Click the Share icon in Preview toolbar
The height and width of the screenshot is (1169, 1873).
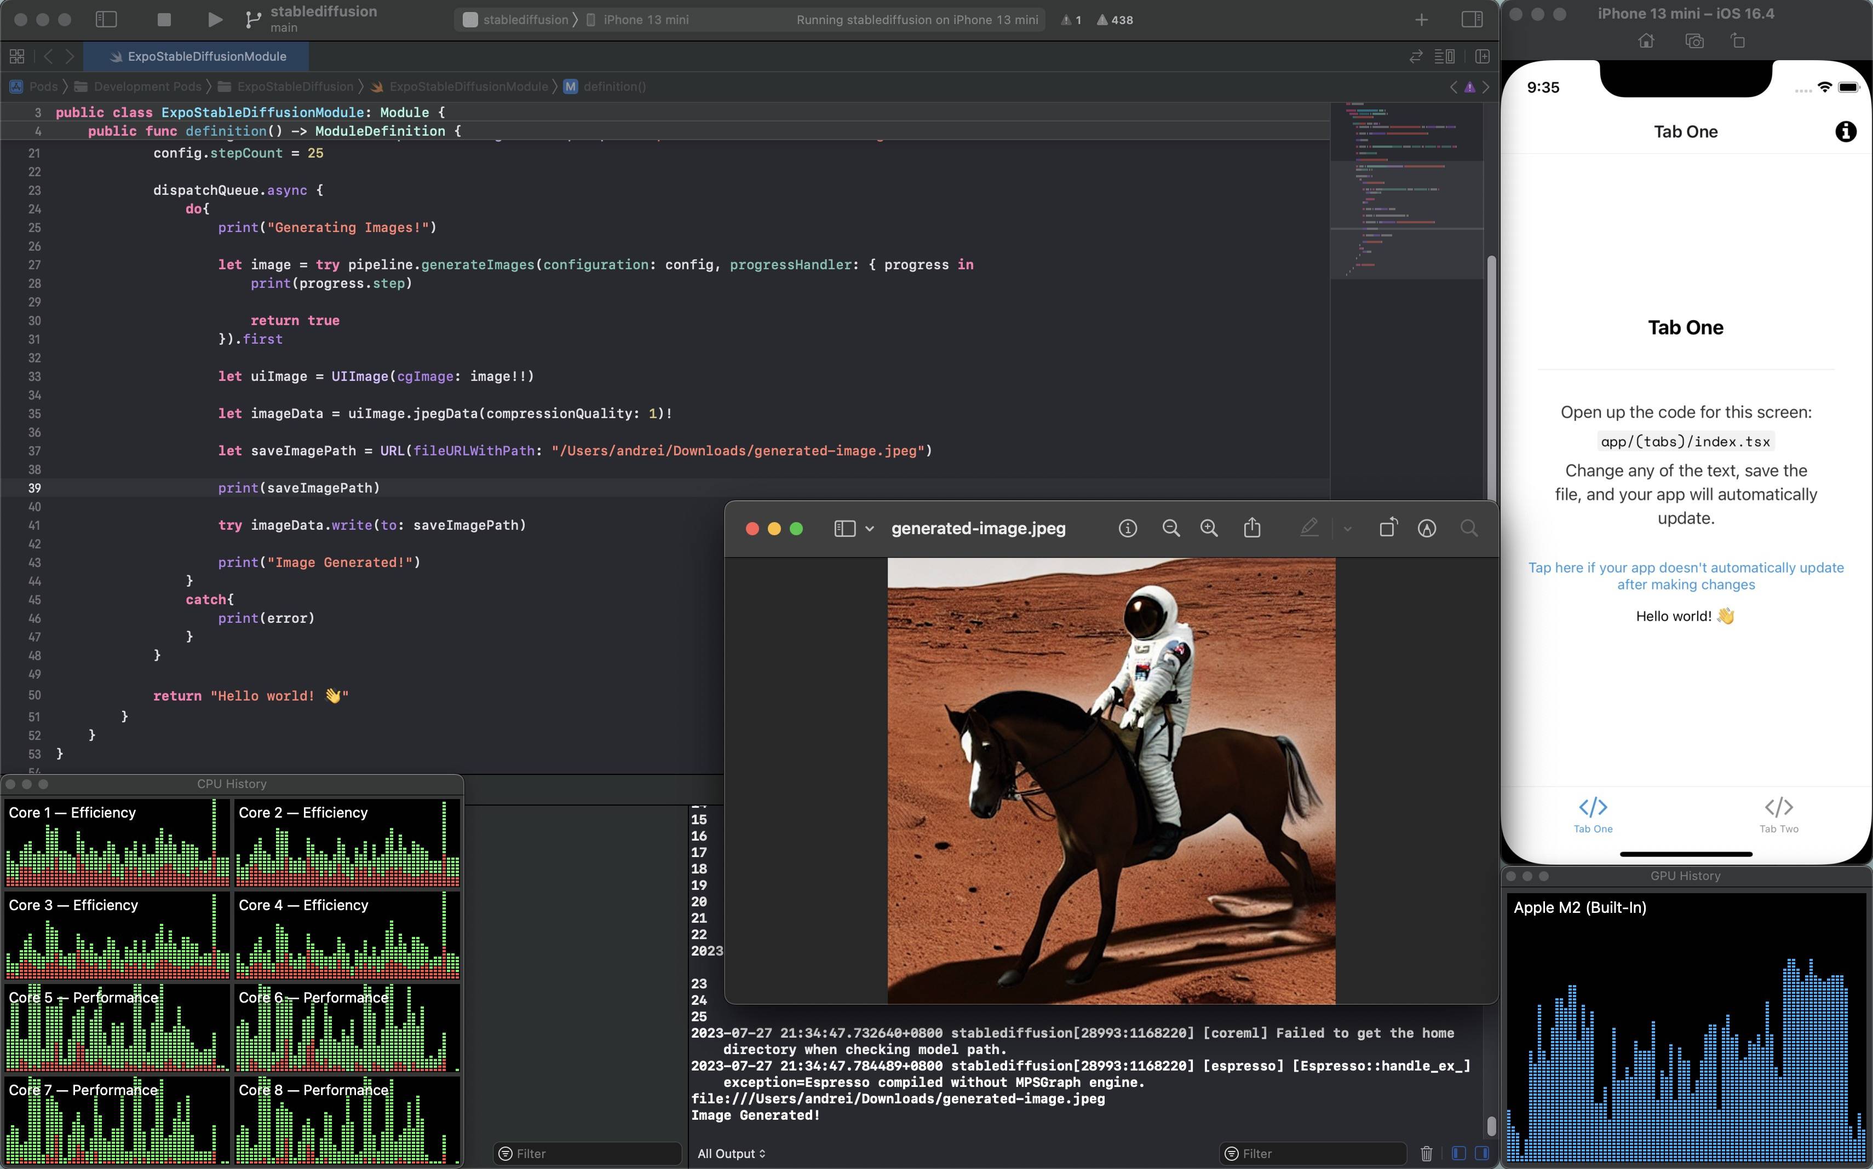click(1252, 528)
